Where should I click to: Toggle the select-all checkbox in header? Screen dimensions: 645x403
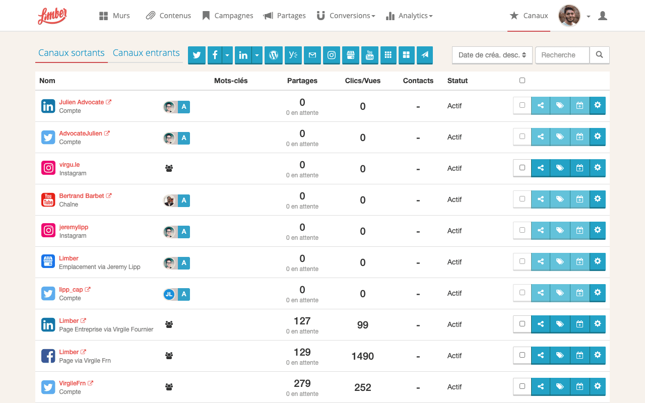[x=522, y=81]
